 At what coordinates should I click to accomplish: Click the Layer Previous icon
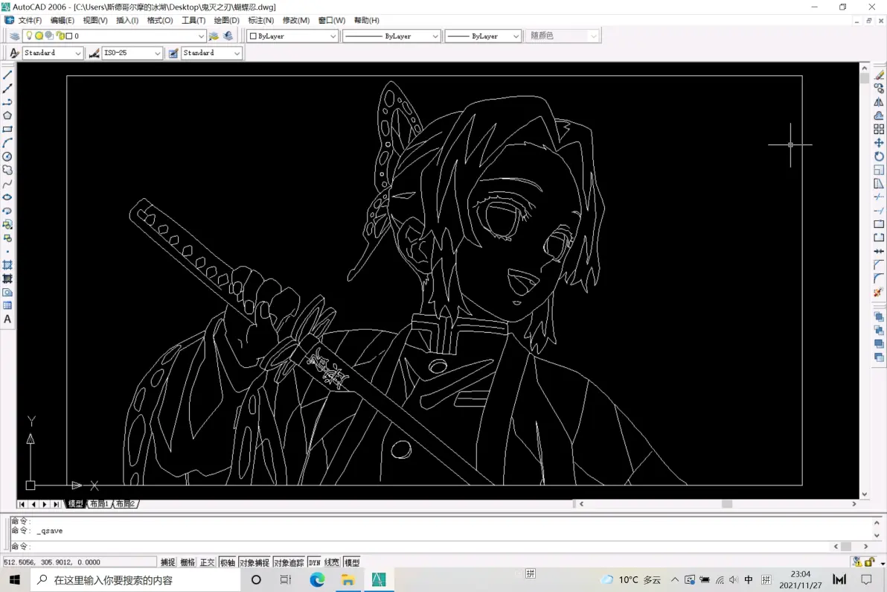tap(228, 36)
